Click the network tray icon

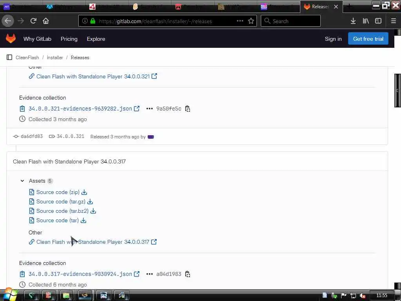[x=353, y=296]
